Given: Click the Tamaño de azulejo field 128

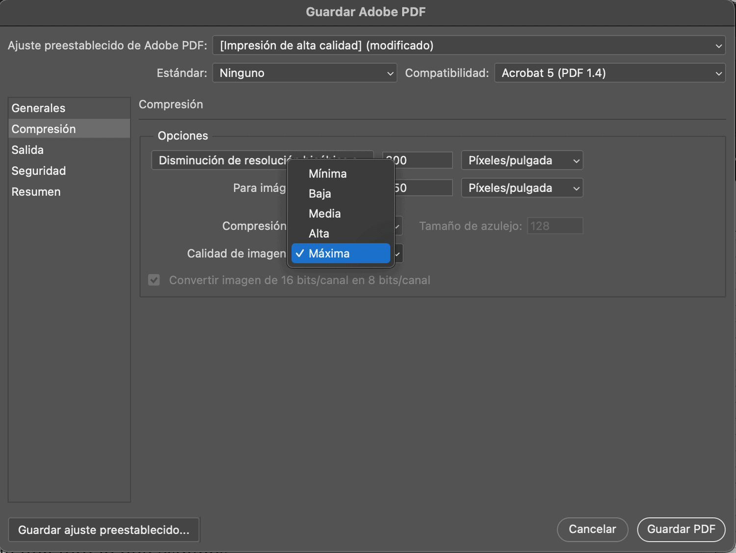Looking at the screenshot, I should [x=555, y=226].
